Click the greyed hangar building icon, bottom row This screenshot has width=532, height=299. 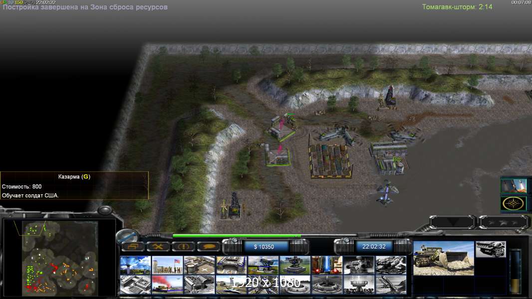[199, 285]
